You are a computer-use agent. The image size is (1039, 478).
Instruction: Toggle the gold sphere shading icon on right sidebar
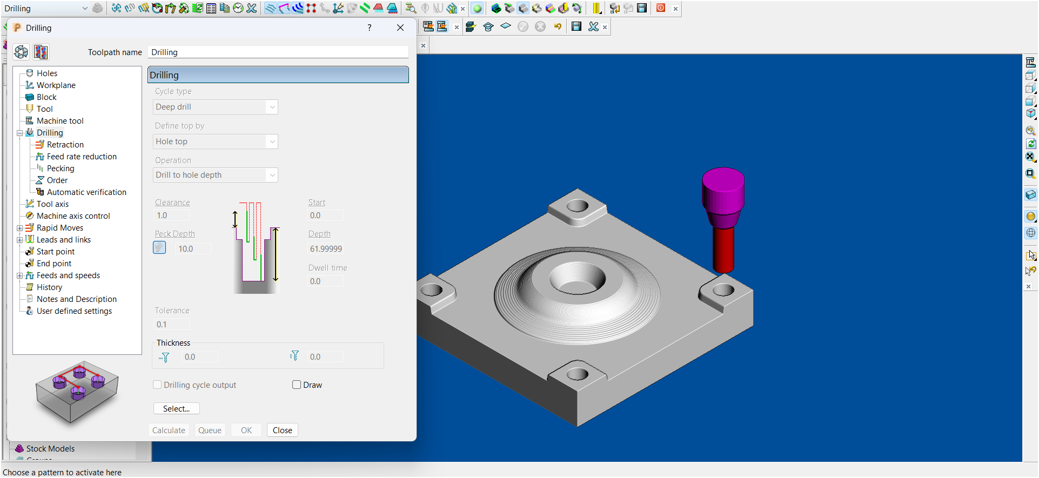point(1030,217)
